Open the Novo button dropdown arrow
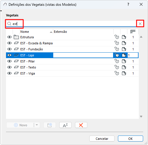The image size is (148, 145). (x=37, y=125)
